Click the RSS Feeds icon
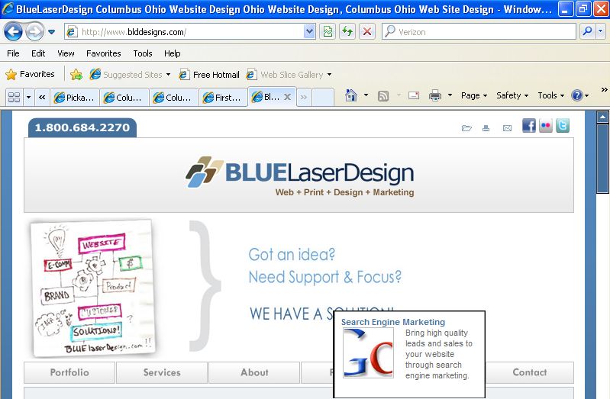The width and height of the screenshot is (610, 399). (383, 95)
